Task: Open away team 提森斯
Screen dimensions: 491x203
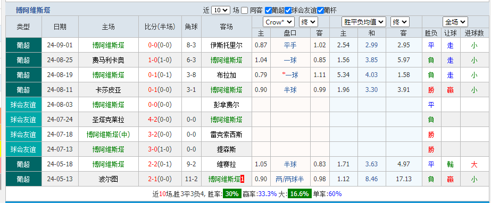Action: coord(227,149)
